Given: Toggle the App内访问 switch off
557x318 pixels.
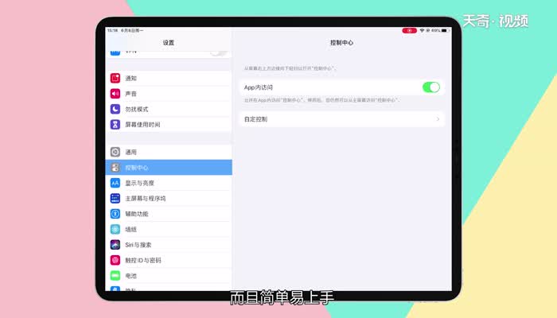Looking at the screenshot, I should coord(431,87).
